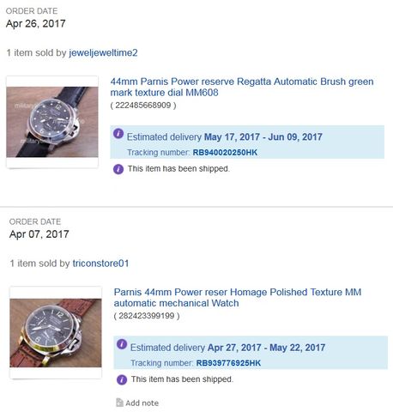Click delivery dates May 17 - Jun 09

point(263,136)
